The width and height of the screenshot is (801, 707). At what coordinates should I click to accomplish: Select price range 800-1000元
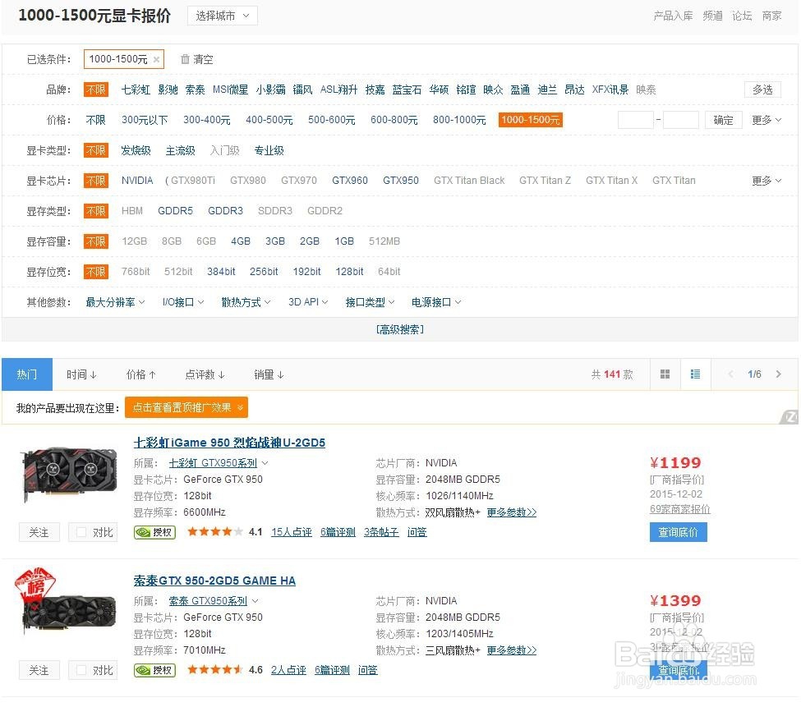tap(459, 120)
